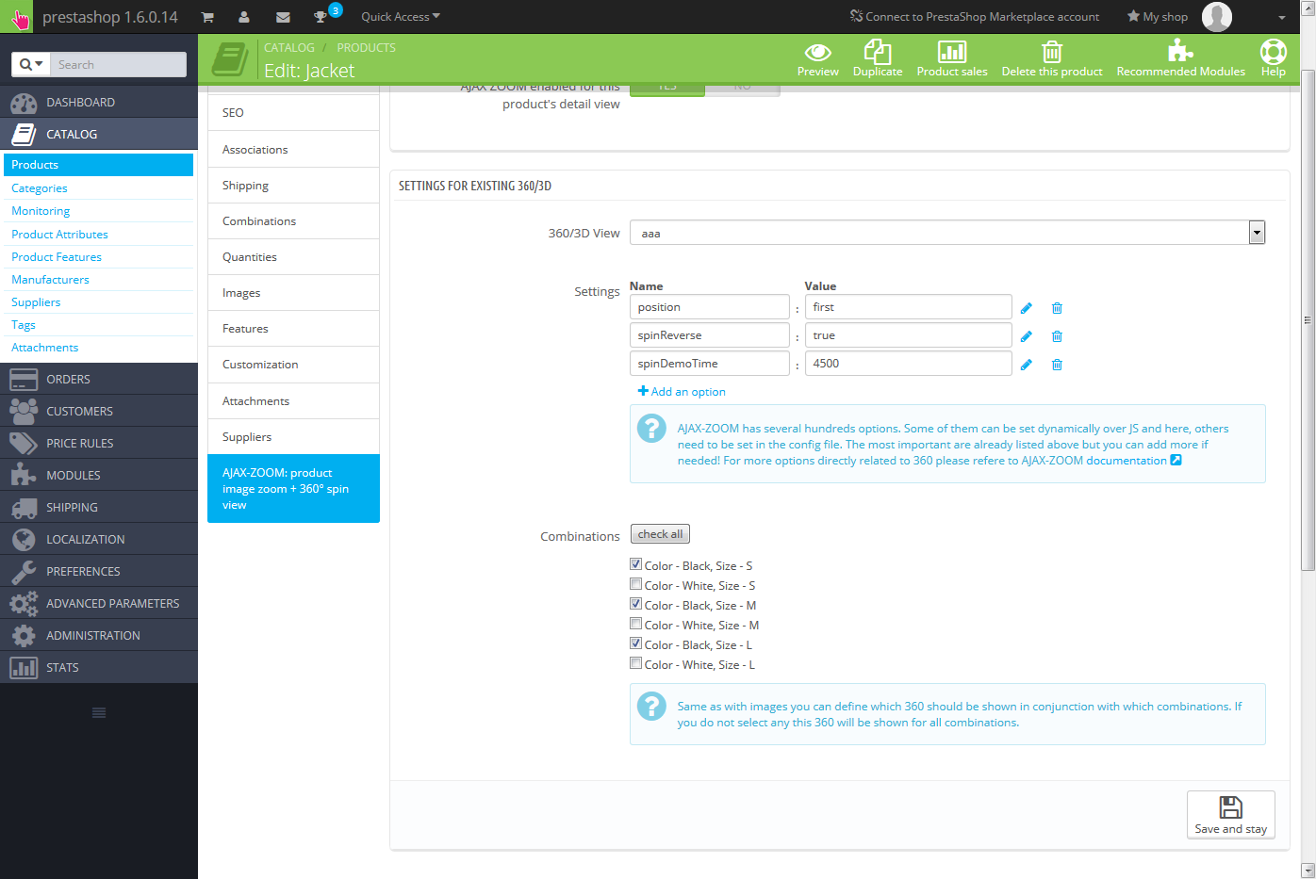Click the Duplicate product icon
Screen dimensions: 1316x879
click(x=877, y=53)
